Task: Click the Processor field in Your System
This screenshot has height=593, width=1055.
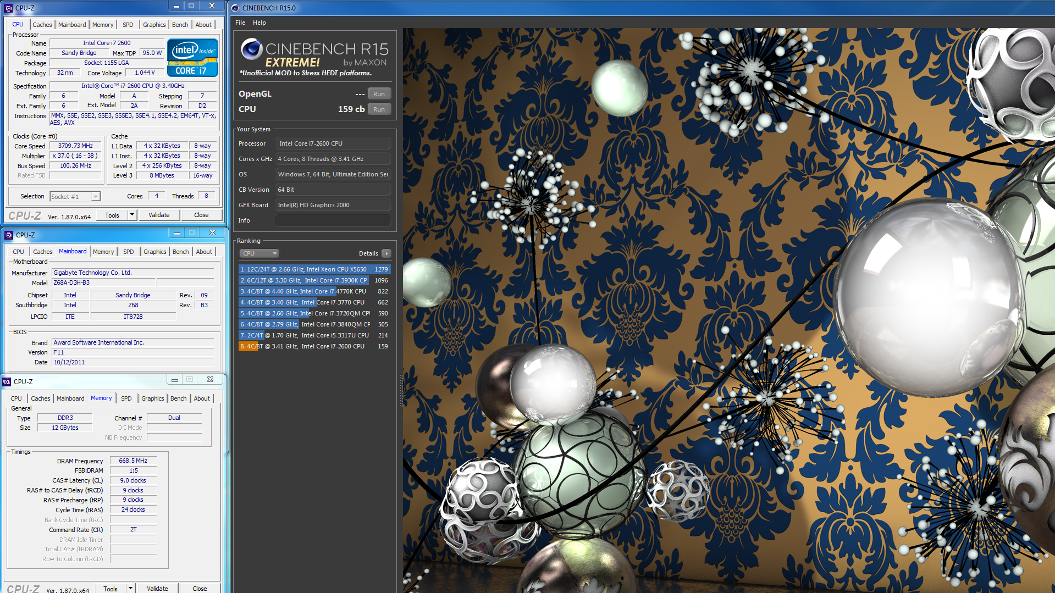Action: (333, 143)
